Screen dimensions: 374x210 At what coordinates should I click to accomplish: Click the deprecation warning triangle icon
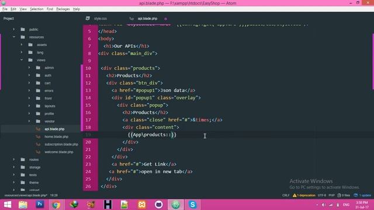[295, 195]
